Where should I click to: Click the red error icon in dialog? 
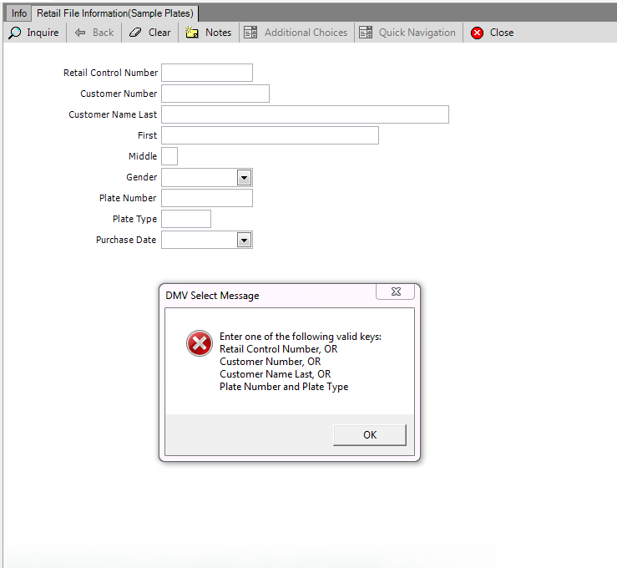coord(200,342)
